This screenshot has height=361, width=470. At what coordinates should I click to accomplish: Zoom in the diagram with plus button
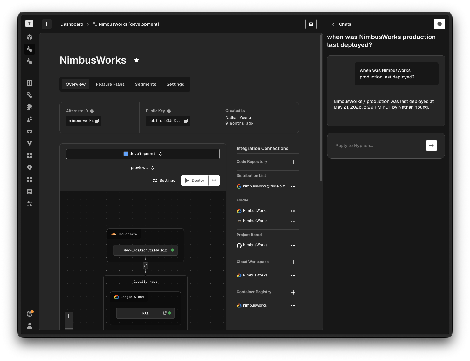click(69, 316)
